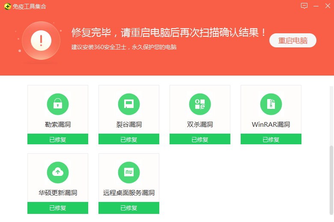
Task: Click 已修复 status under 华硕更新漏洞
Action: [58, 208]
